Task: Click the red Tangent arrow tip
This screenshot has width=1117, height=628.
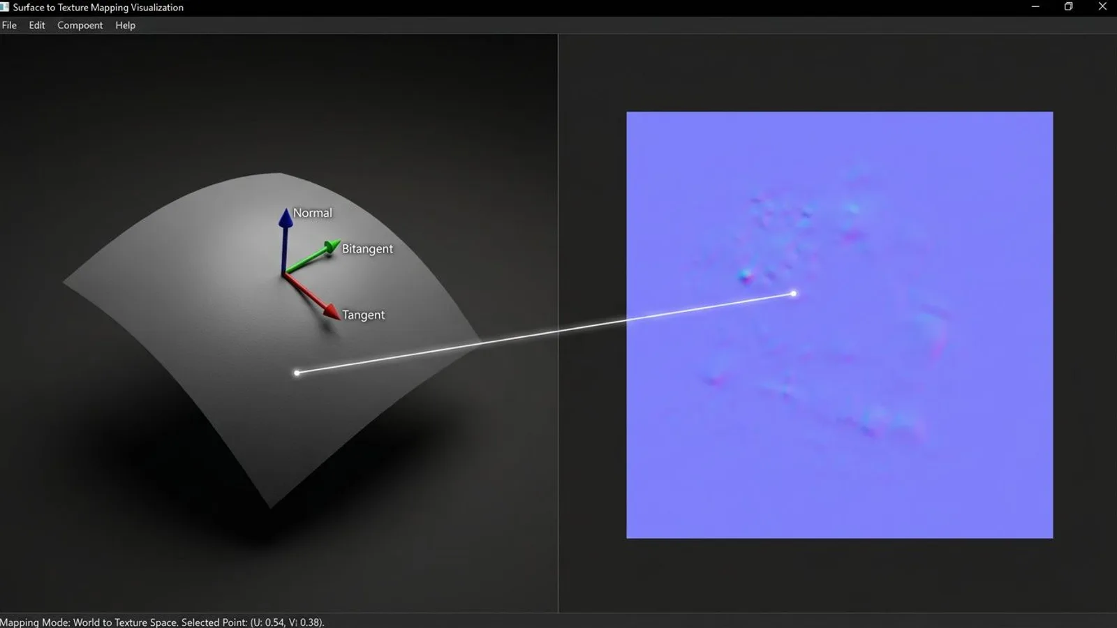Action: click(331, 313)
